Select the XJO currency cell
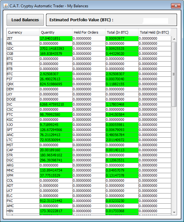The image size is (184, 222). [x=23, y=125]
